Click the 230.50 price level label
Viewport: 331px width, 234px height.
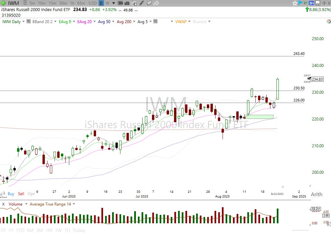click(x=299, y=88)
